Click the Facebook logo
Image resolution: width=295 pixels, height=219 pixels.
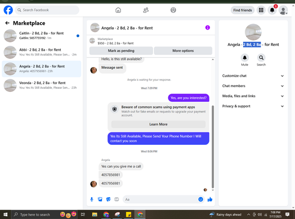coord(8,10)
